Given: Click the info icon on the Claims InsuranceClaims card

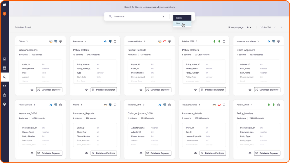Looking at the screenshot, I should click(61, 41).
